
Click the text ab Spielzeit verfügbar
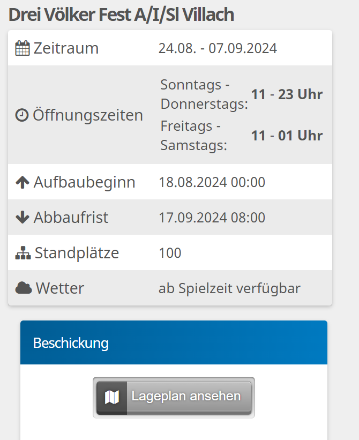pos(229,288)
